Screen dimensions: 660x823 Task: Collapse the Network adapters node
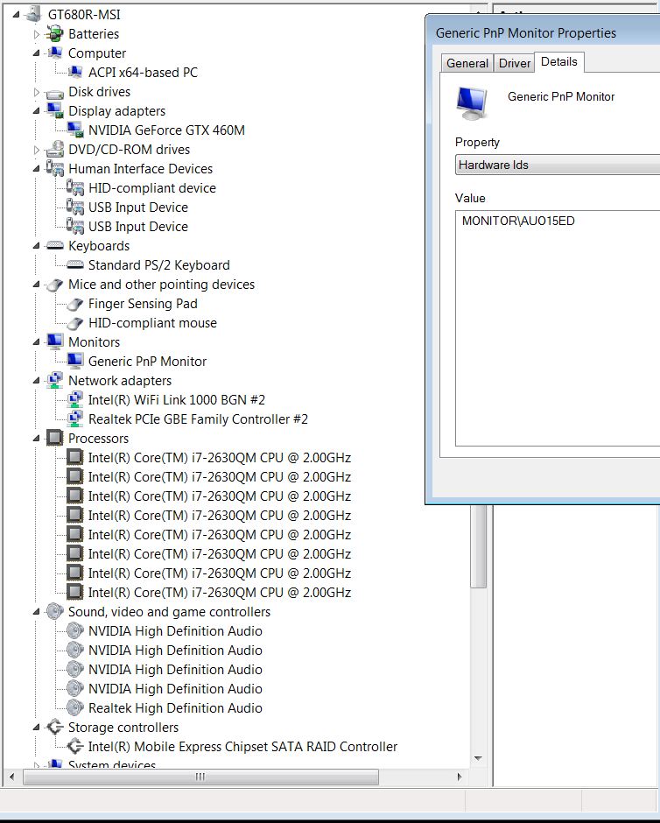pos(36,381)
